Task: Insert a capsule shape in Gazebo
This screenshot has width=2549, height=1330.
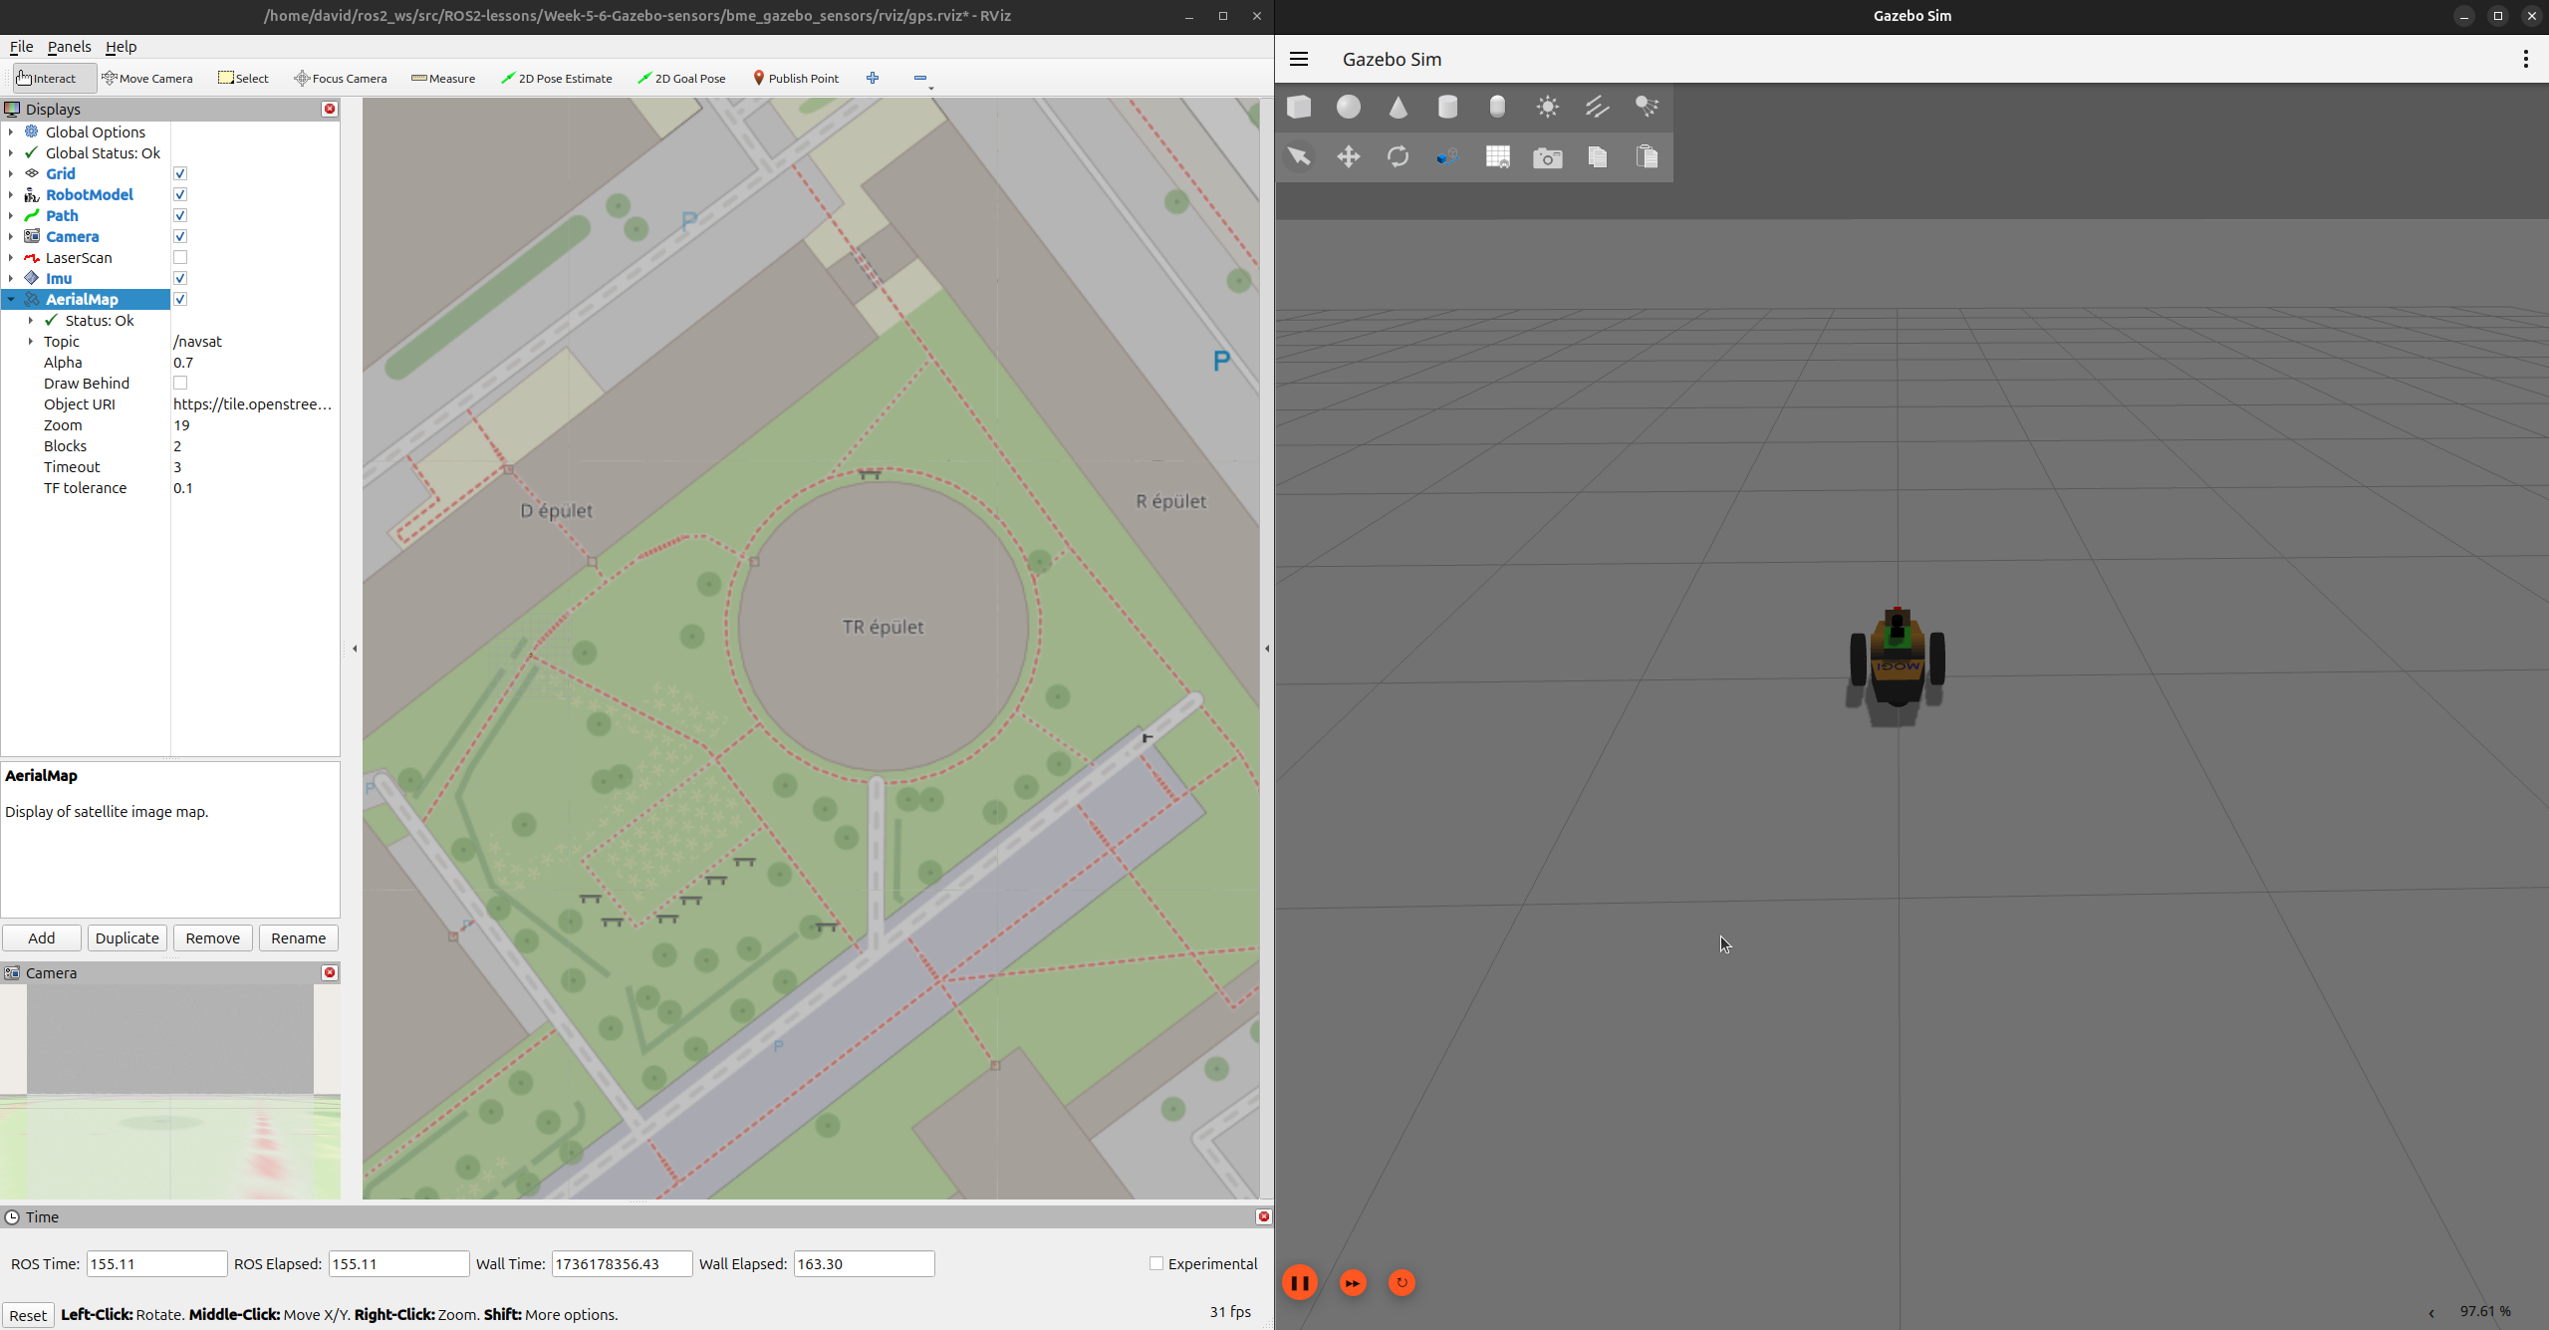Action: pos(1497,107)
